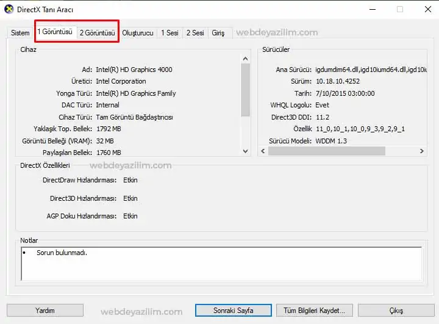Click Tüm Bilgileri Kaydet button
Screen dimensions: 439x324
(315, 310)
